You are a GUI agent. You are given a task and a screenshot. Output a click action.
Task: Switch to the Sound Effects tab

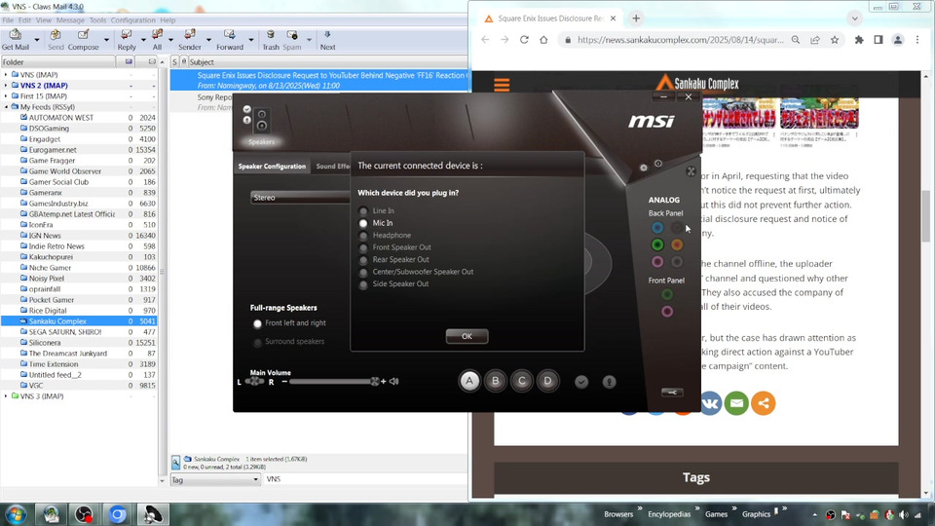(332, 167)
